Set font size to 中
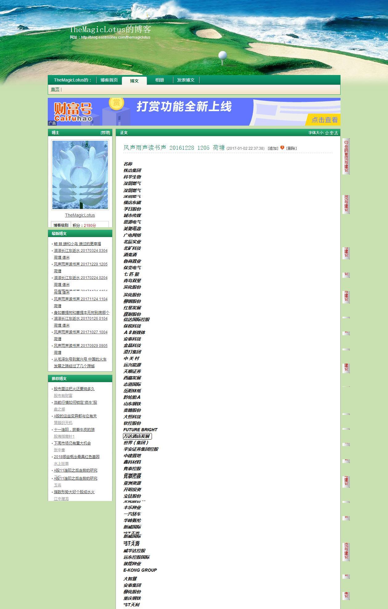The height and width of the screenshot is (609, 388). [332, 133]
